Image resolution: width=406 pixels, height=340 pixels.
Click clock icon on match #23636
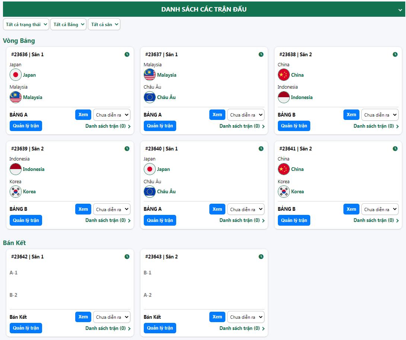(x=127, y=54)
